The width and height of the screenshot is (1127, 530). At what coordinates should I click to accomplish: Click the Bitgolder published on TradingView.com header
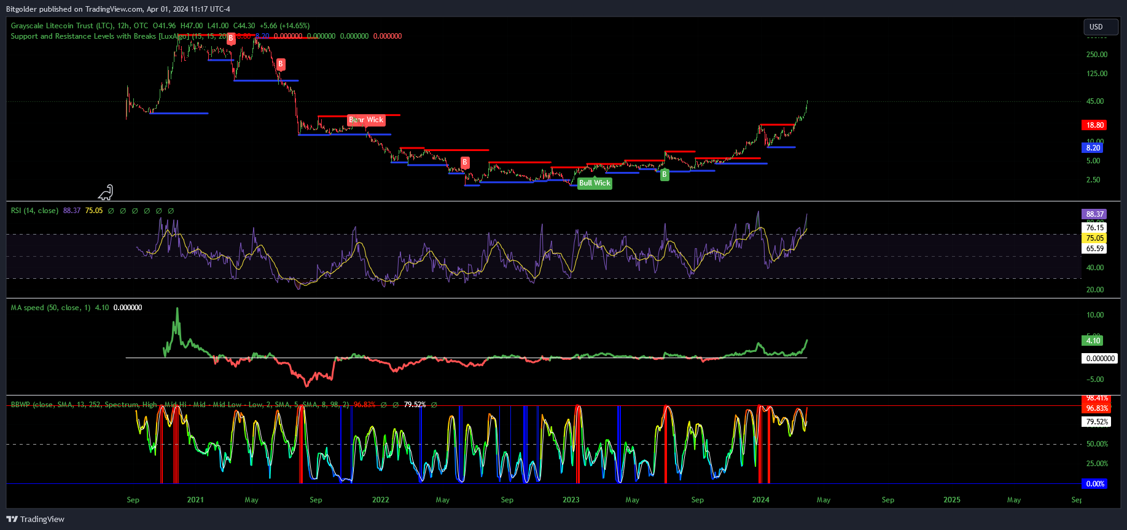pyautogui.click(x=118, y=9)
